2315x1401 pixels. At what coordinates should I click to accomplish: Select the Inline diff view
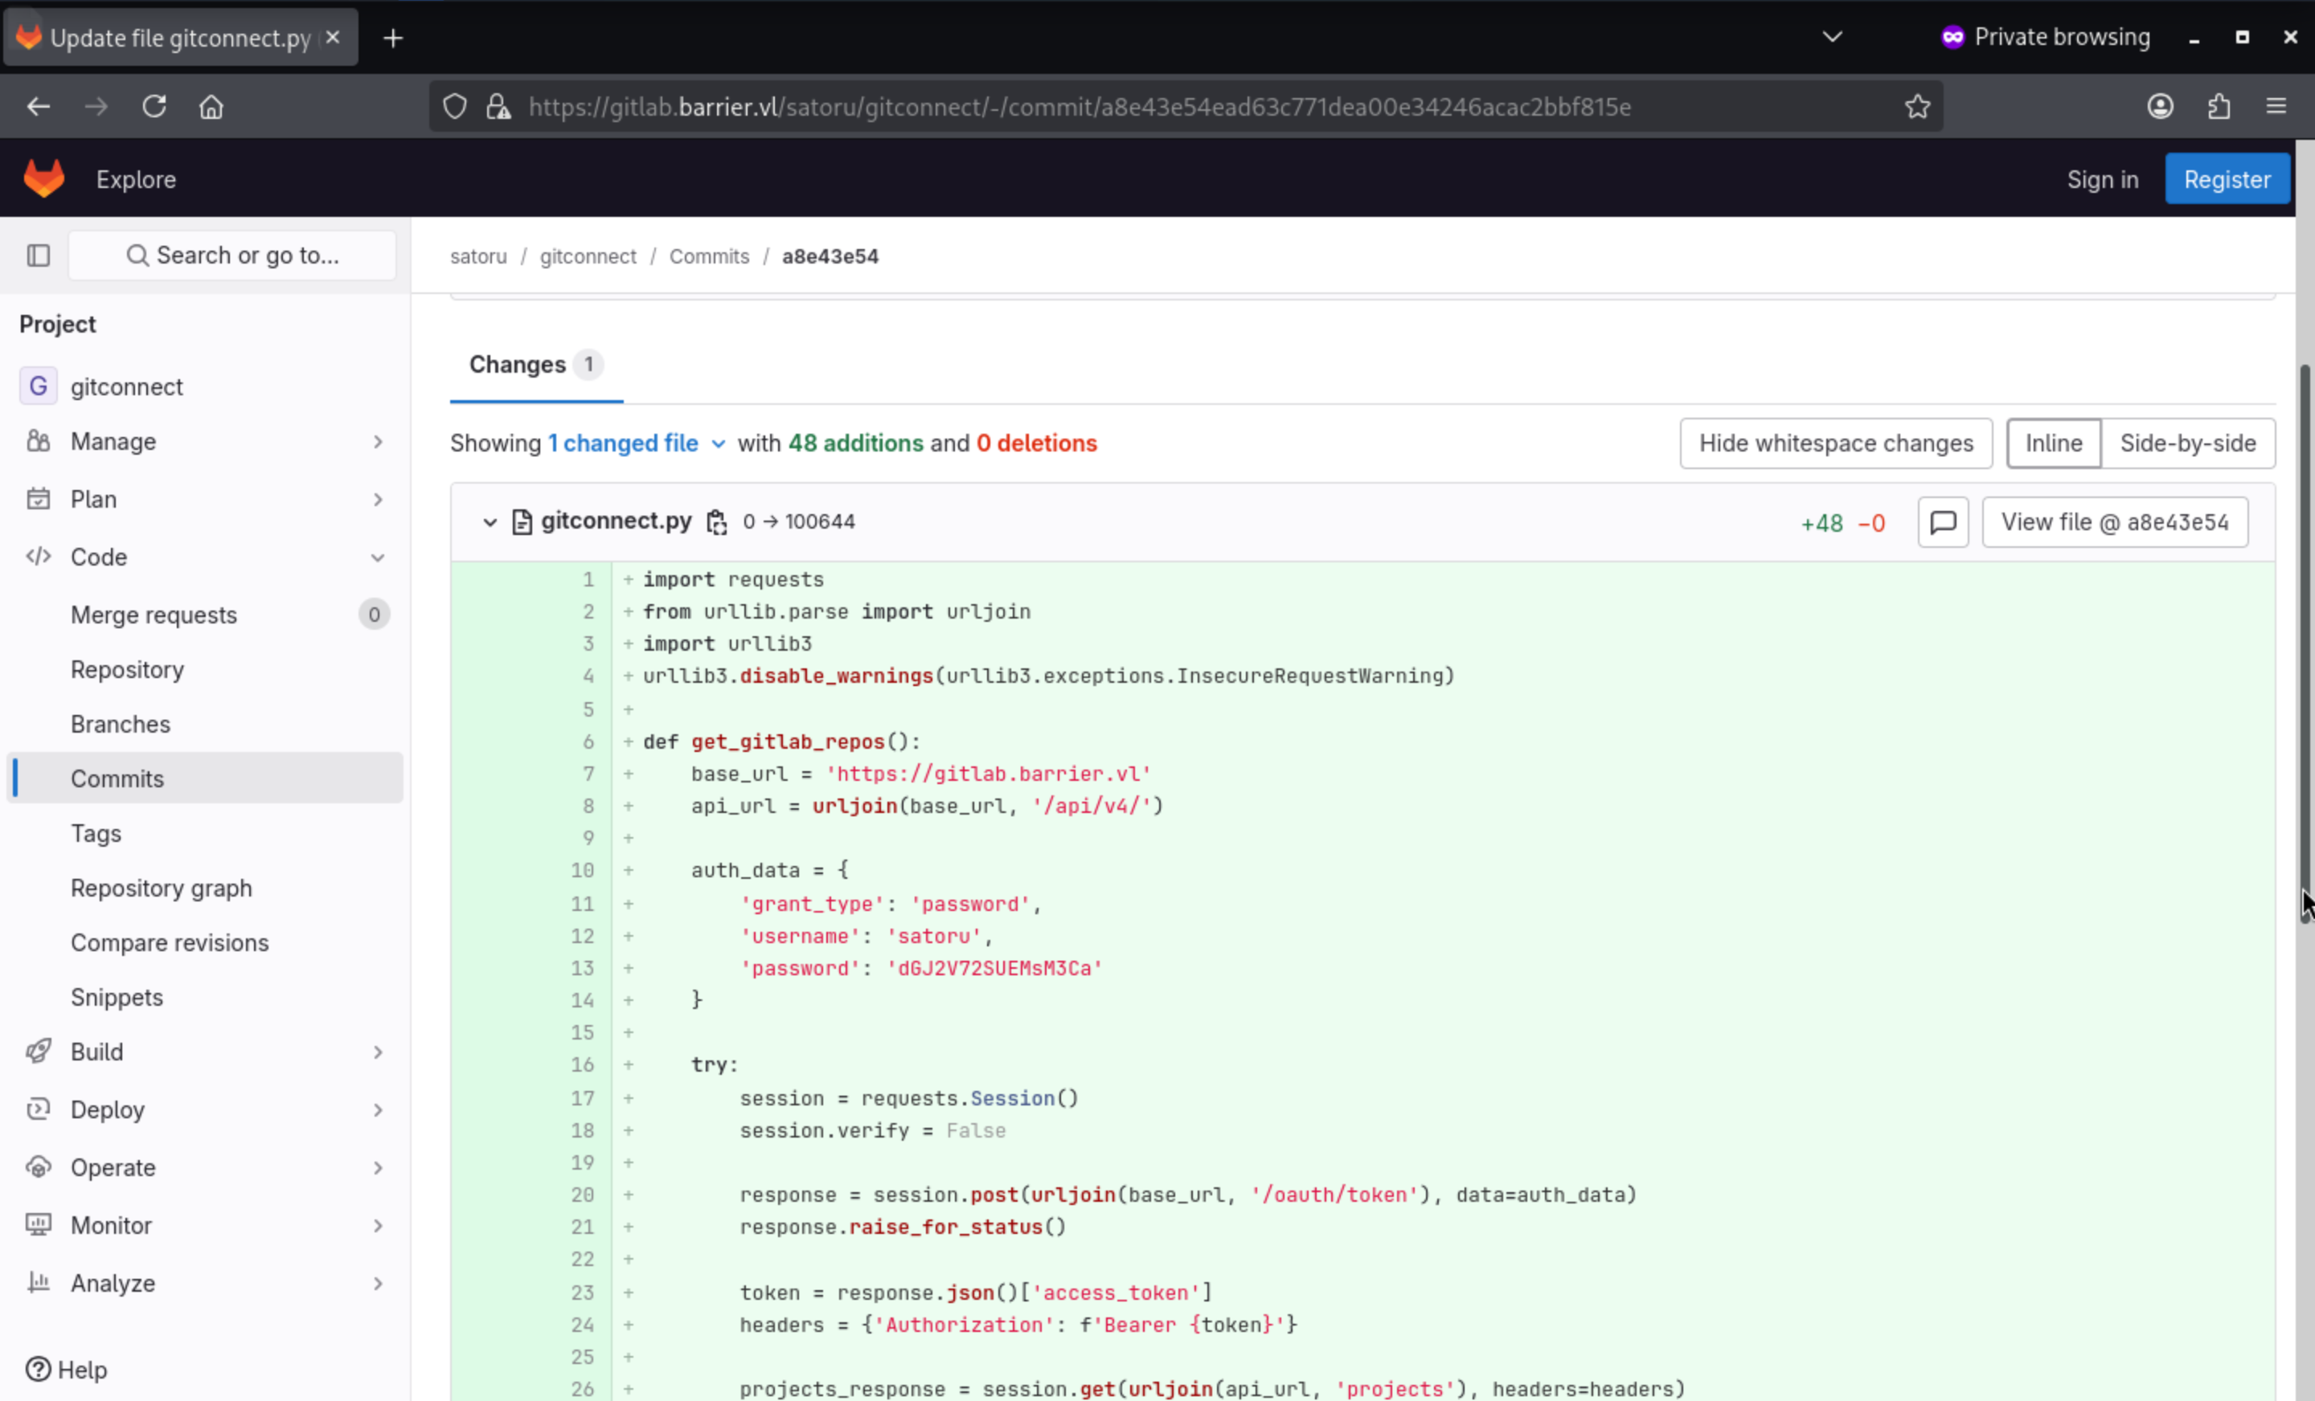click(x=2053, y=443)
